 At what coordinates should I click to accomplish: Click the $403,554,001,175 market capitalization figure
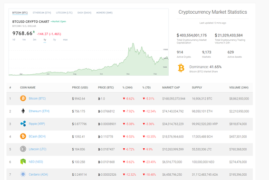pyautogui.click(x=192, y=35)
